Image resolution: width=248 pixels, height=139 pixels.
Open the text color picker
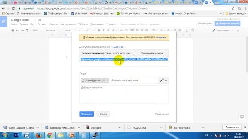pyautogui.click(x=113, y=30)
